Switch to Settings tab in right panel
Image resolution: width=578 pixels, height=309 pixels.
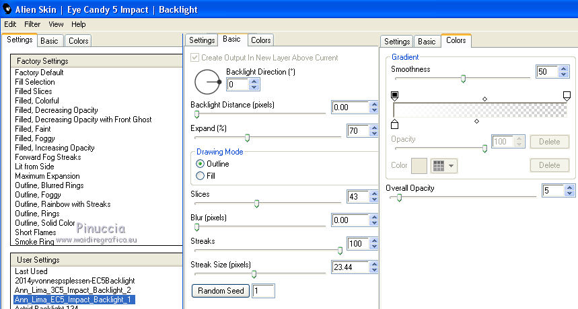[397, 42]
